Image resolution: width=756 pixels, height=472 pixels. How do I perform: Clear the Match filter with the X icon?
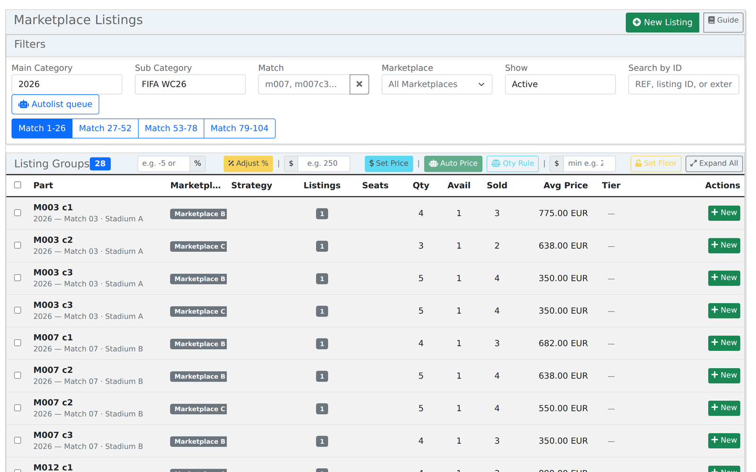[x=359, y=84]
